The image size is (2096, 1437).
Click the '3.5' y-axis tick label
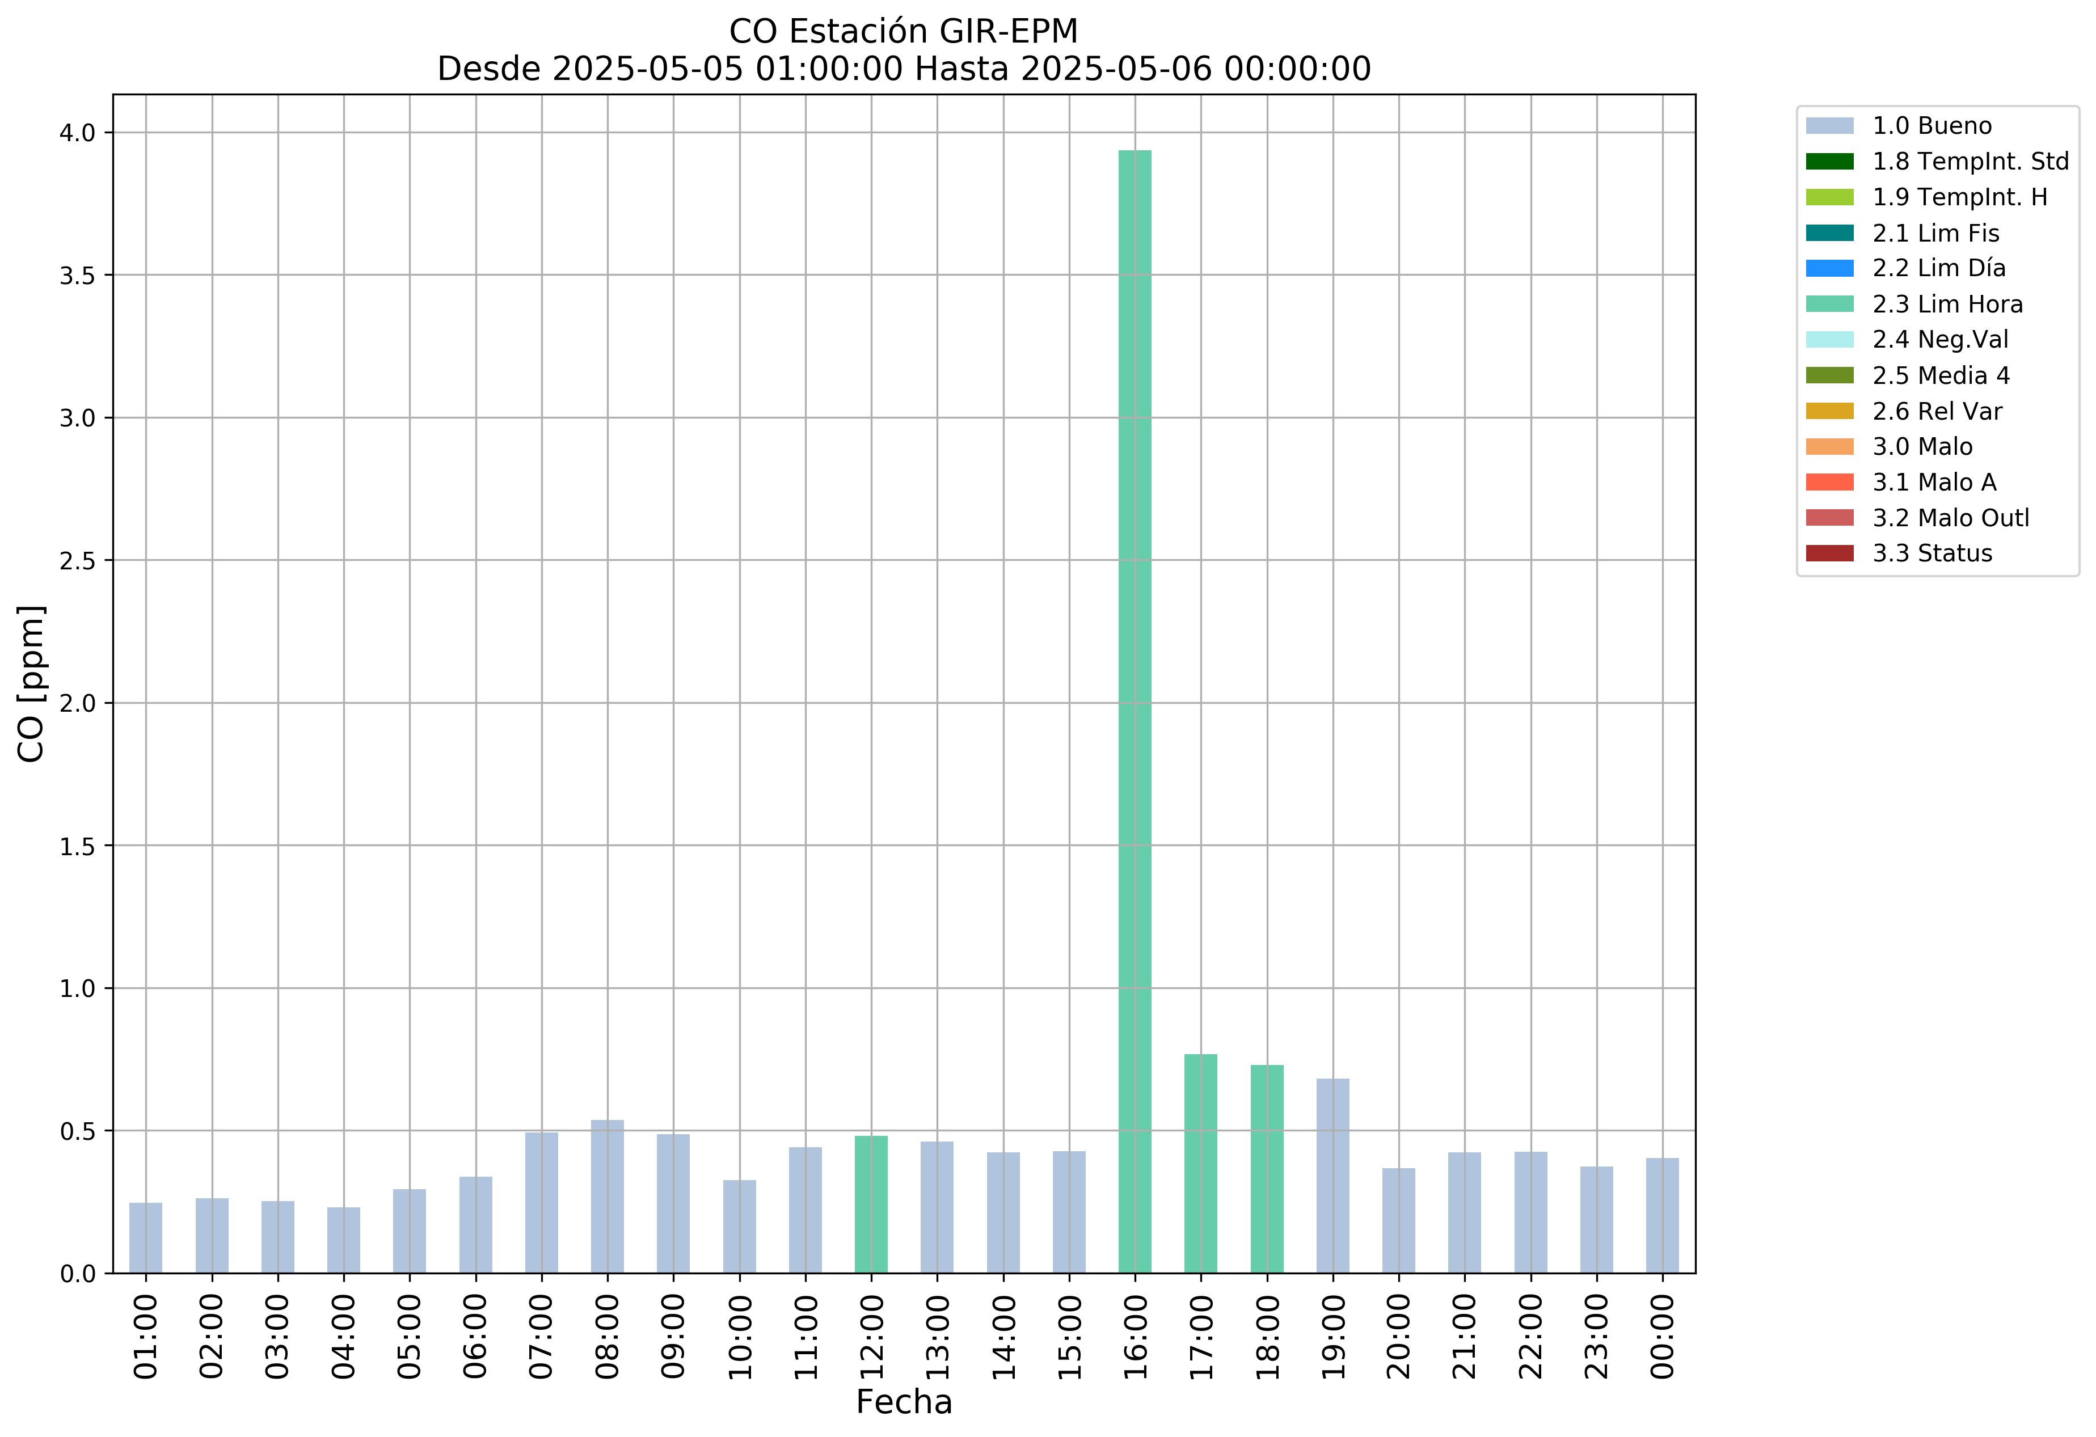[77, 276]
